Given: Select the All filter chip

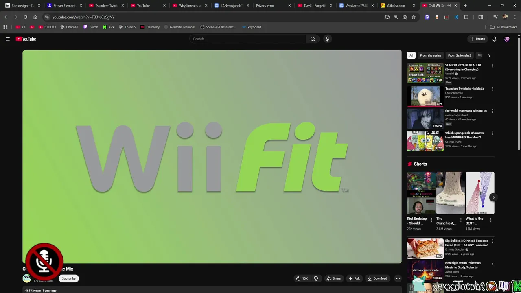Looking at the screenshot, I should tap(411, 55).
